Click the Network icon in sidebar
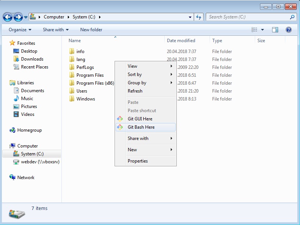This screenshot has height=225, width=300. (12, 177)
